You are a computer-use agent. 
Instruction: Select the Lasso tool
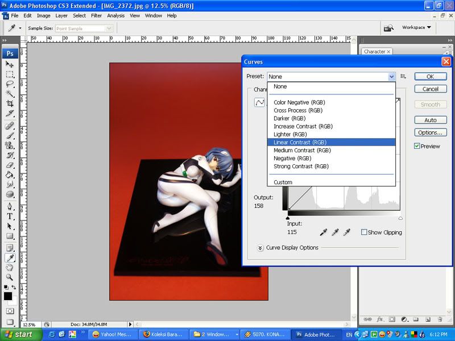10,84
